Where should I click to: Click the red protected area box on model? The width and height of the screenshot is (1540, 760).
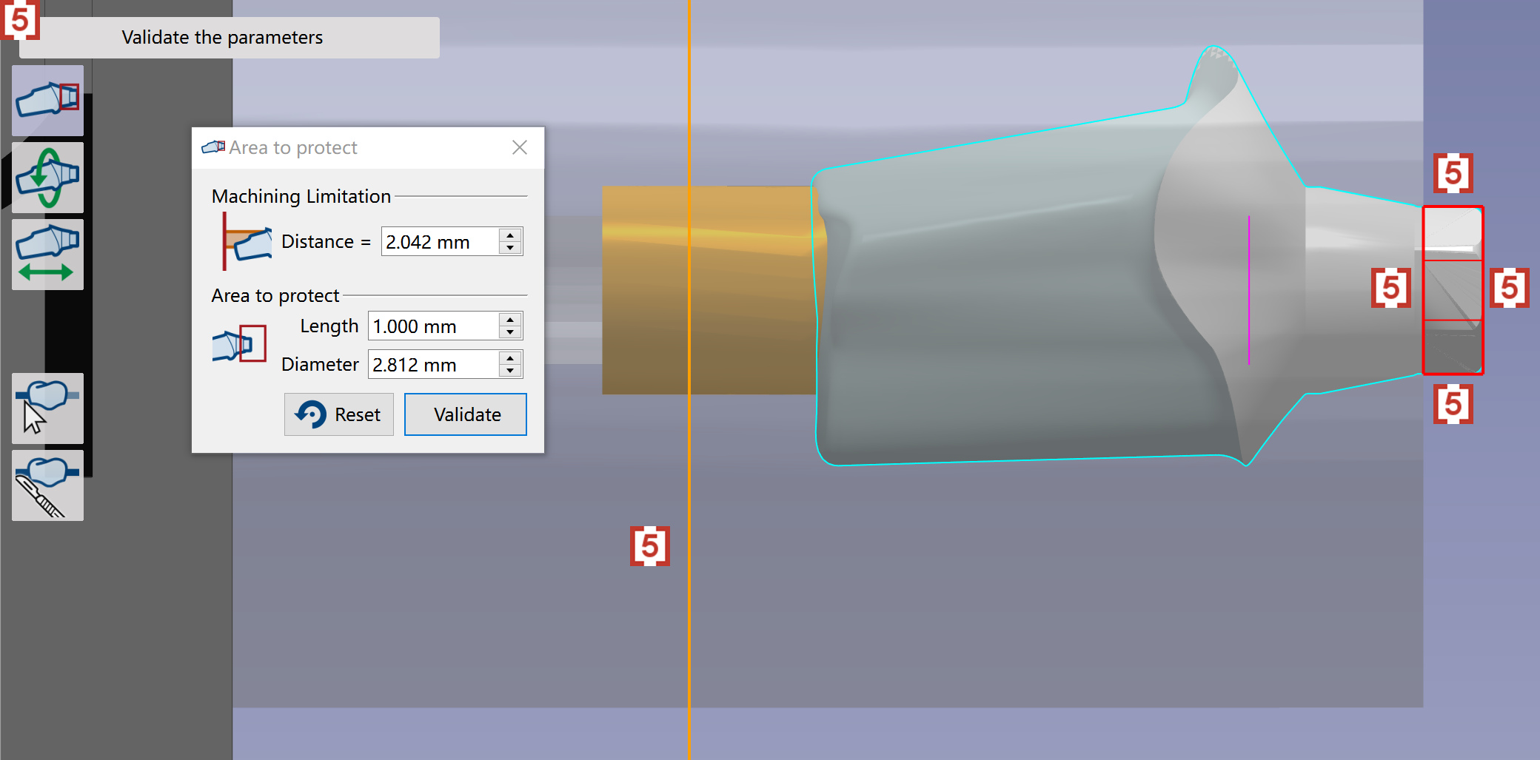(x=1453, y=290)
